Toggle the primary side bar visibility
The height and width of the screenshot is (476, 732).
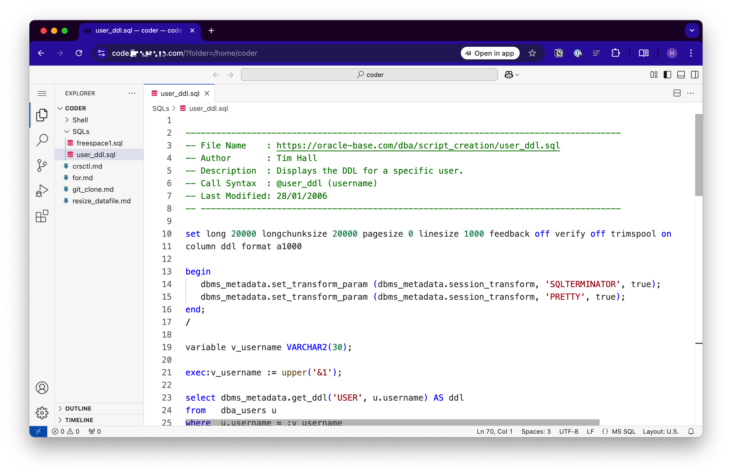point(667,75)
